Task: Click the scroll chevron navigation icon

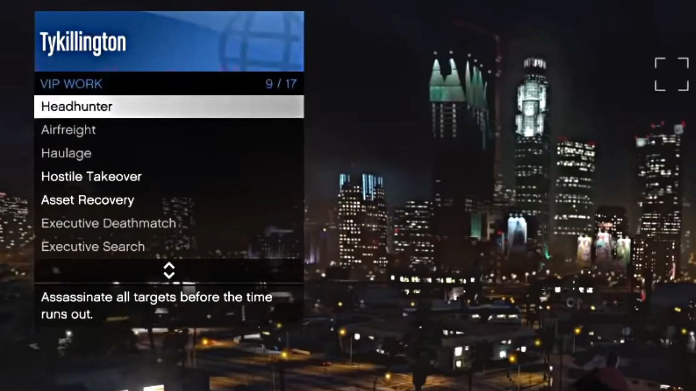Action: (x=169, y=270)
